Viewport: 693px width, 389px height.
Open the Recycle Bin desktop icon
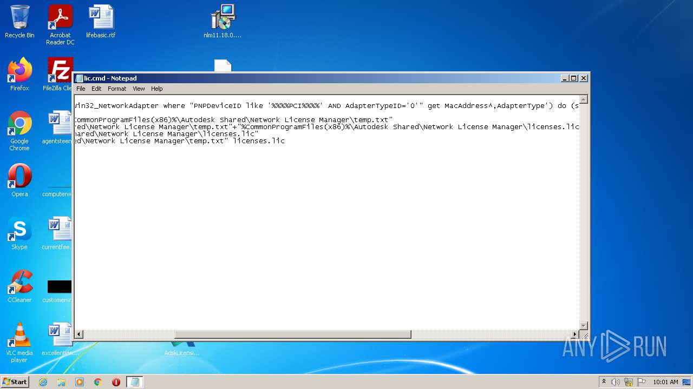(19, 22)
